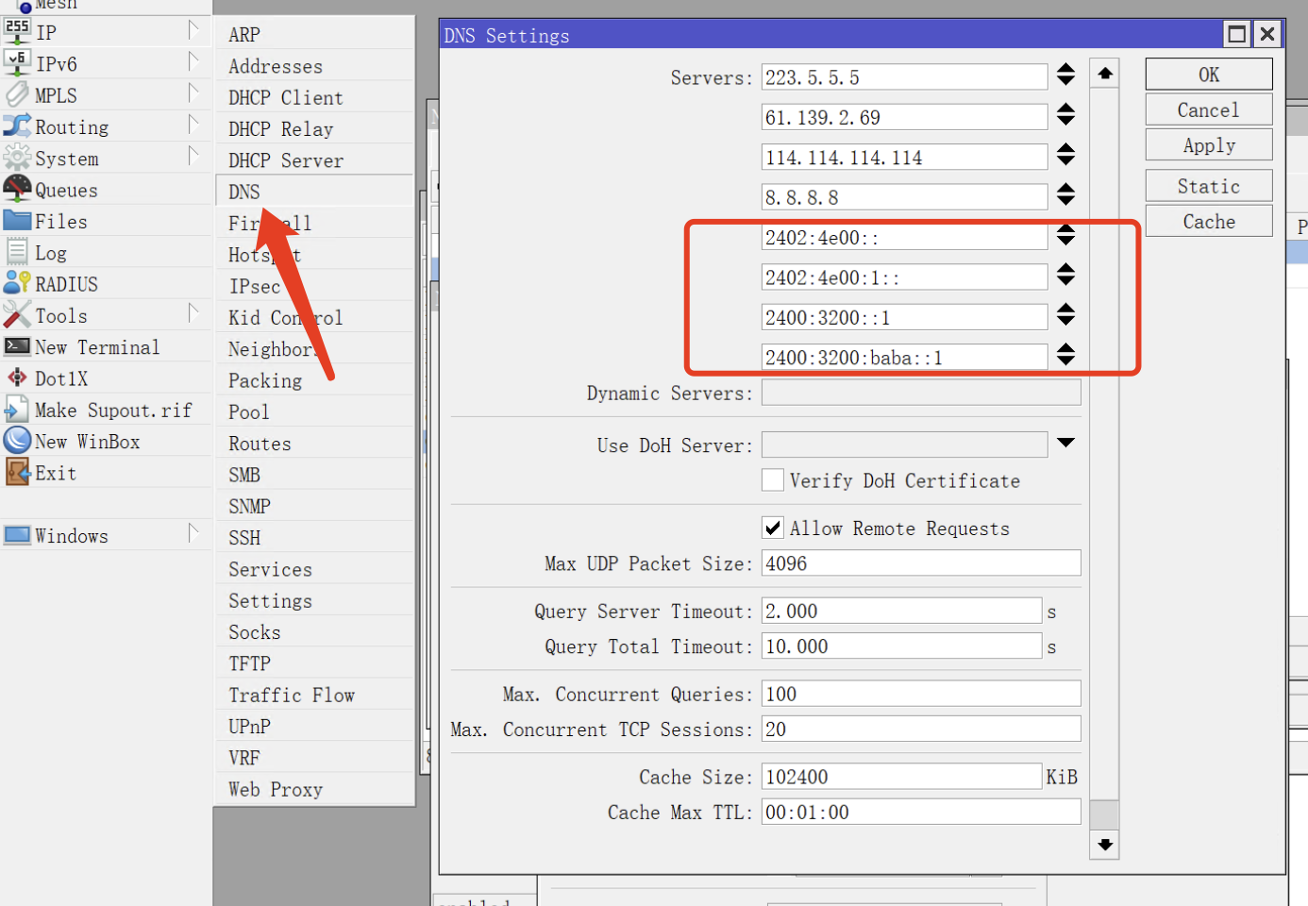Launch New Terminal via its icon
1308x906 pixels.
click(x=17, y=346)
